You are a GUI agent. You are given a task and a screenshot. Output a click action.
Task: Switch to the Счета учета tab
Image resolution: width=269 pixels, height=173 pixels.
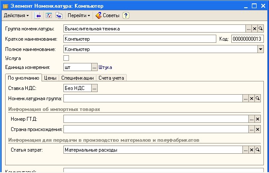[111, 78]
